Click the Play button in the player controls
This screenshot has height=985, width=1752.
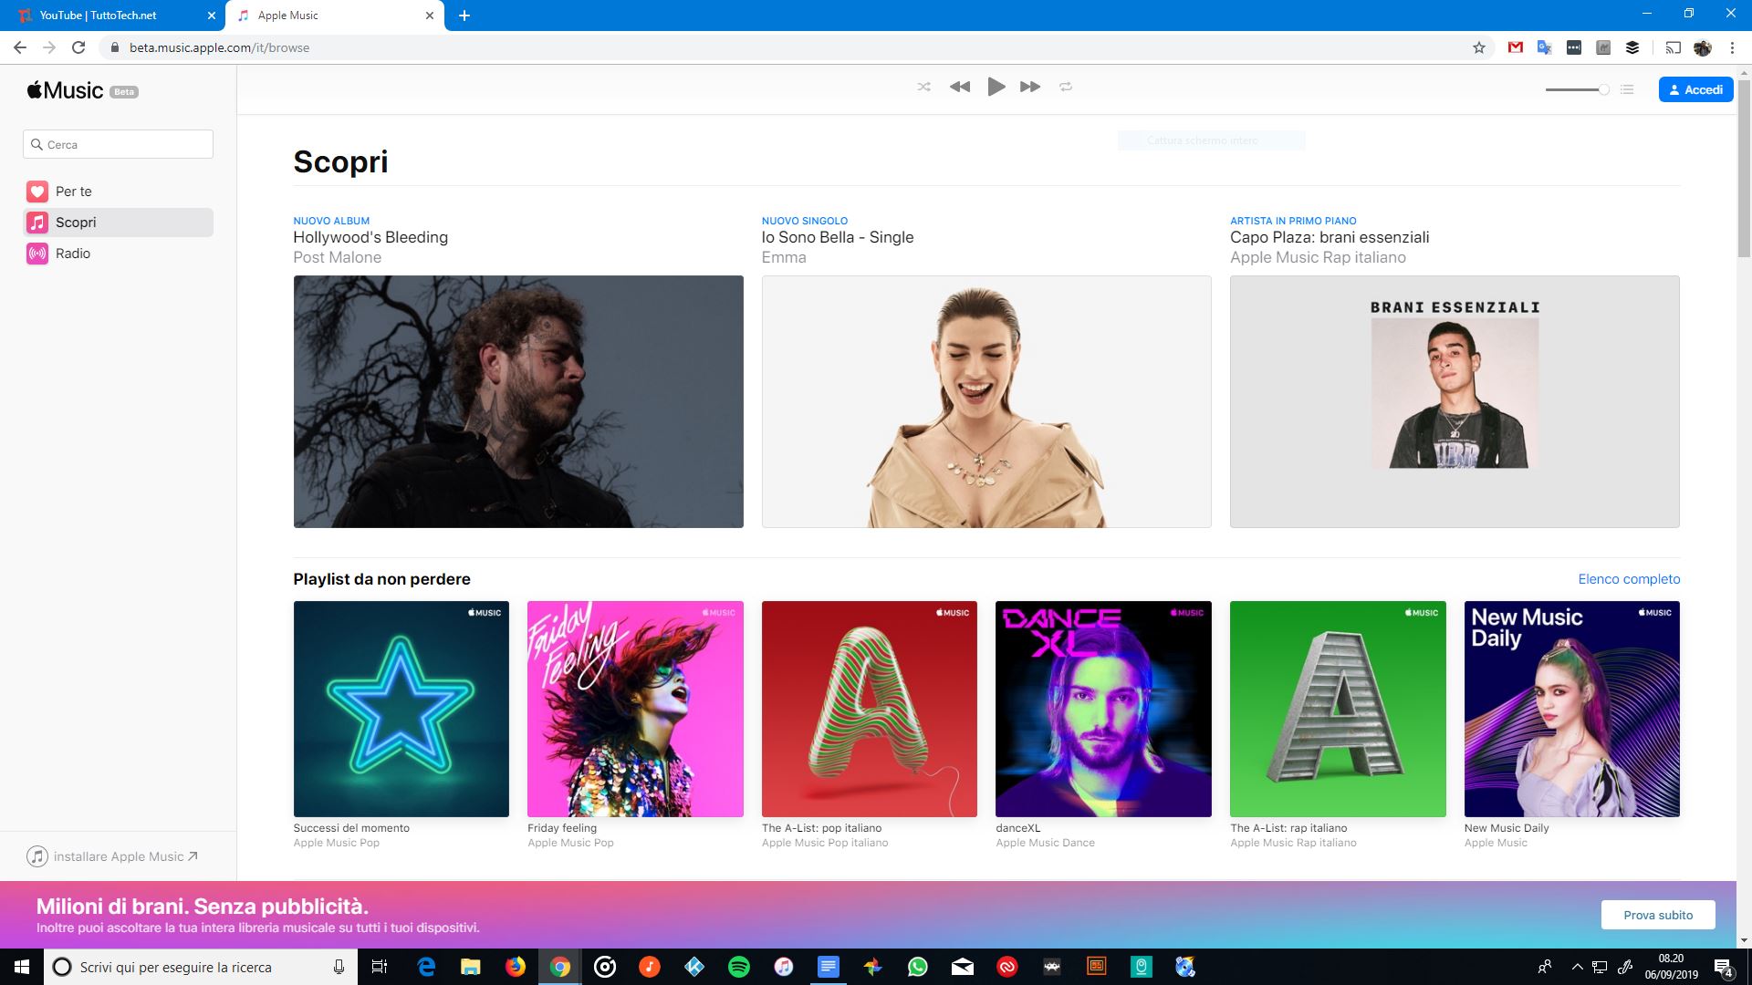click(x=996, y=87)
